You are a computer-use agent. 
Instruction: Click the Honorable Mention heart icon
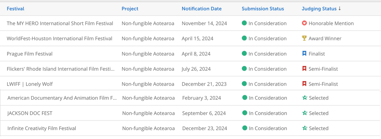tap(304, 23)
